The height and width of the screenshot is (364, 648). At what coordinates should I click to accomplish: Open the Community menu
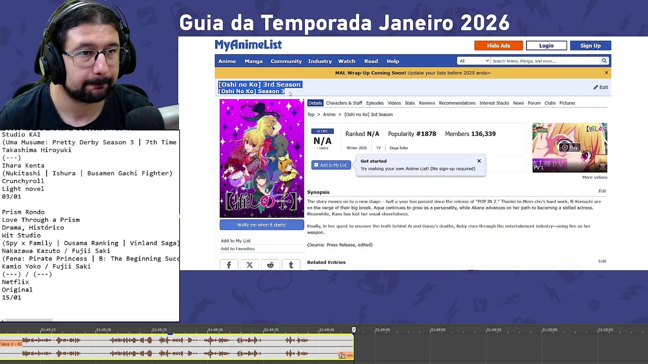pos(286,61)
